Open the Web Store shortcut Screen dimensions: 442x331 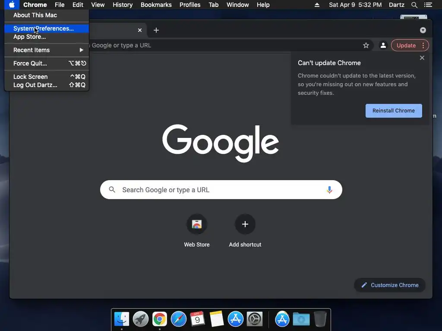pyautogui.click(x=197, y=231)
